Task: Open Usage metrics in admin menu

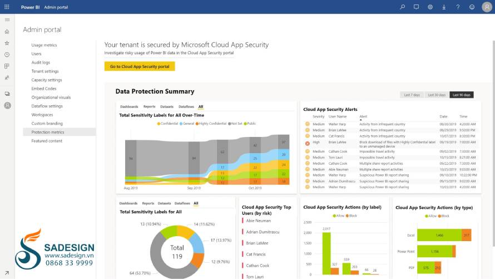Action: [44, 45]
